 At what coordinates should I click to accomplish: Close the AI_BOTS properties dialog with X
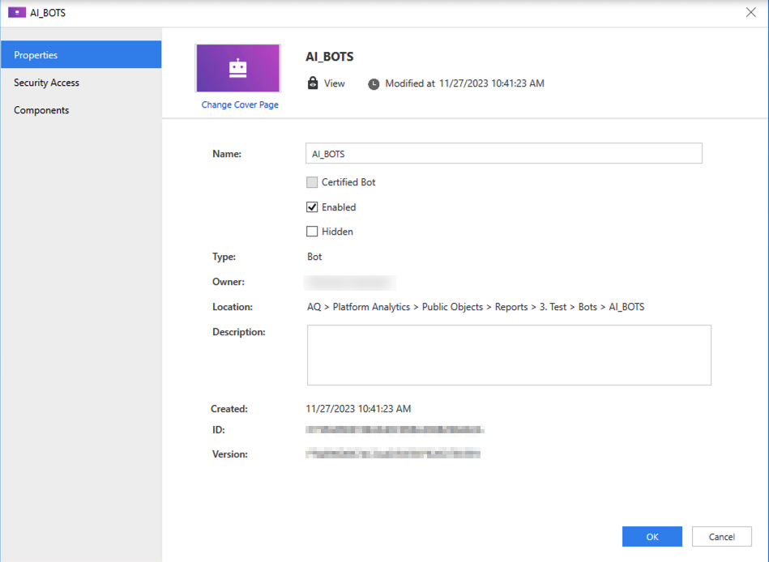tap(750, 12)
